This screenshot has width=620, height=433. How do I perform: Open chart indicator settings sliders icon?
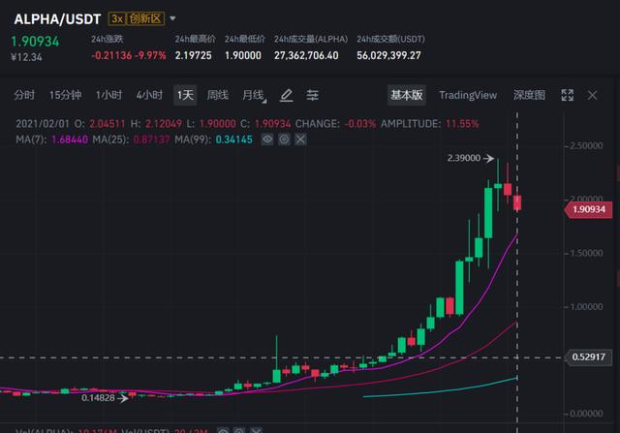pos(312,95)
